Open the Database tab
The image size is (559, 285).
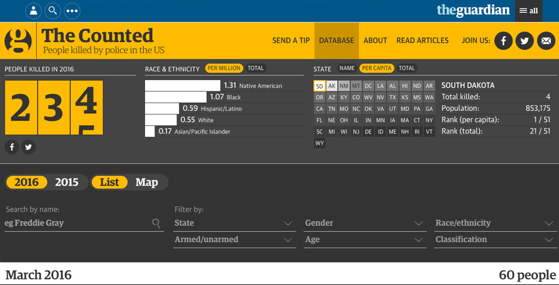(x=337, y=40)
